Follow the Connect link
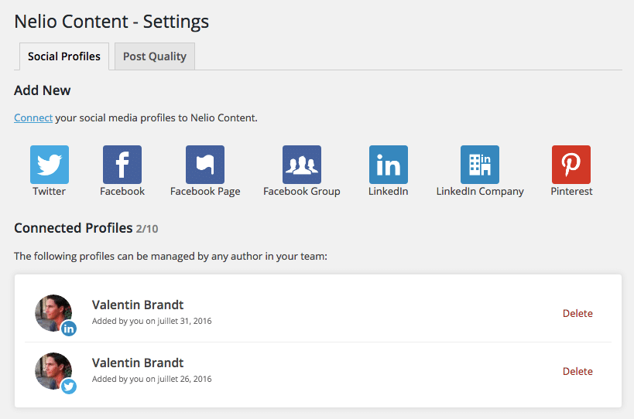Image resolution: width=634 pixels, height=419 pixels. pos(33,118)
